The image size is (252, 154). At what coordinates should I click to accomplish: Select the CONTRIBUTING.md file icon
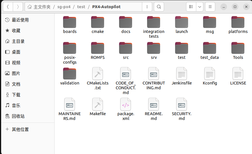pyautogui.click(x=154, y=73)
